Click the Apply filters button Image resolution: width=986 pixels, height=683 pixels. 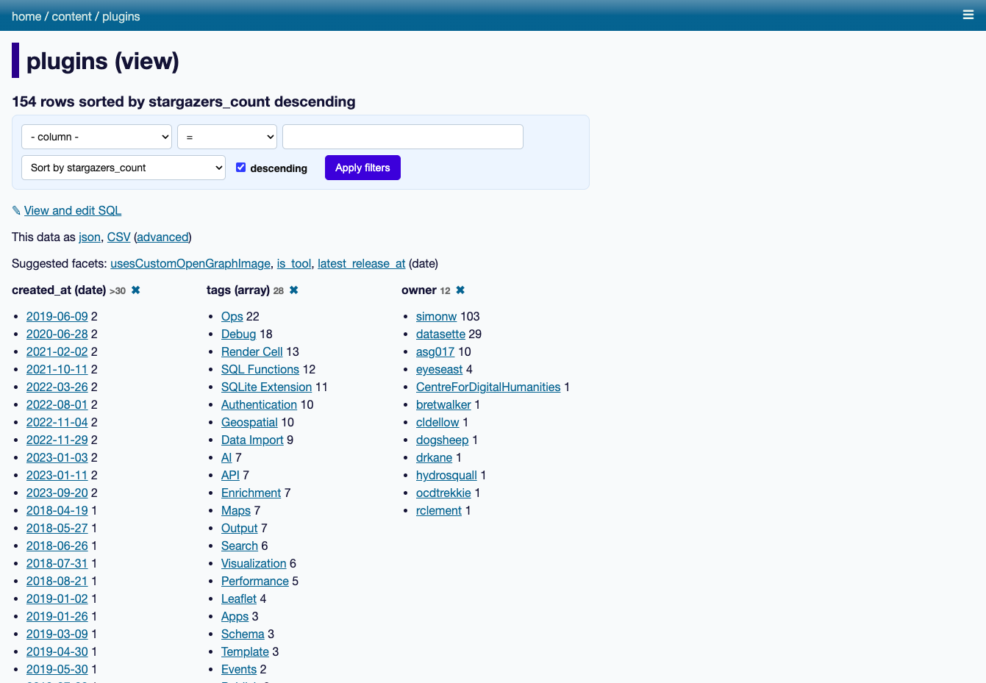coord(362,168)
